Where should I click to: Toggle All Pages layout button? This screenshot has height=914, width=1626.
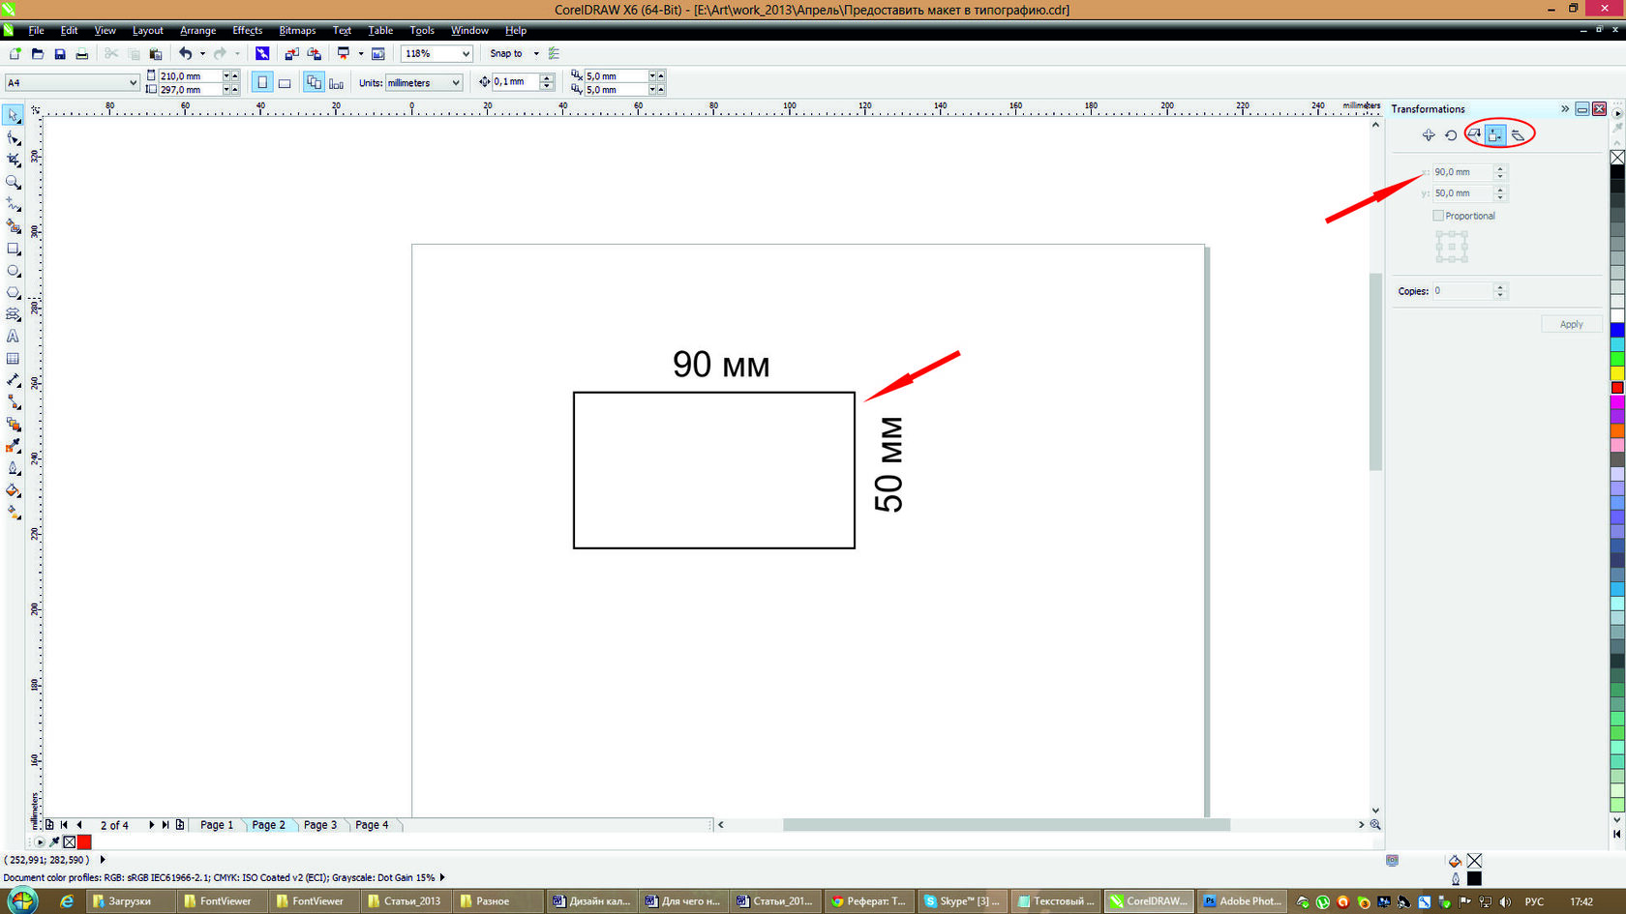coord(314,83)
